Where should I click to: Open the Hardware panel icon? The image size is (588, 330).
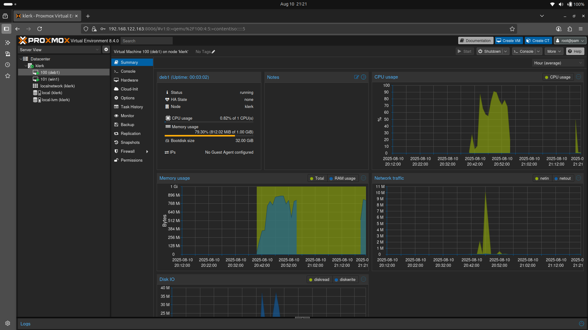coord(116,80)
